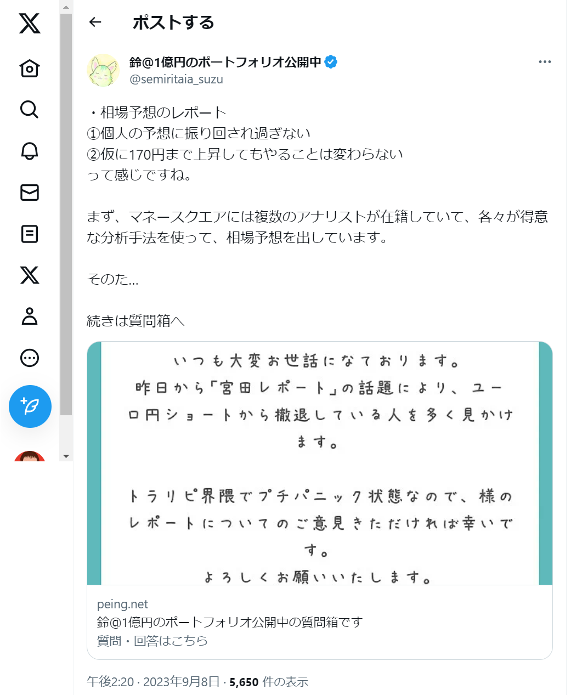Click the peing.net link title text

click(x=230, y=622)
